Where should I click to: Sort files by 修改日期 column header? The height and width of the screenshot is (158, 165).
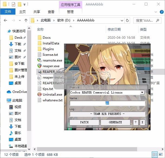click(114, 29)
